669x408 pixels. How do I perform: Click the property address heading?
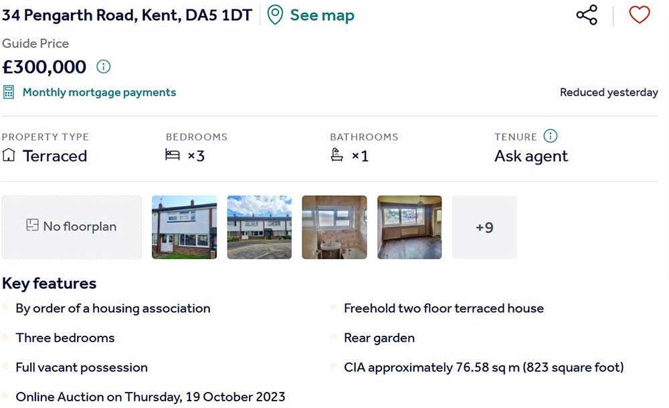point(127,15)
